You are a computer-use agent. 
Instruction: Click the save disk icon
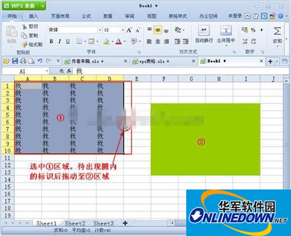(x=15, y=61)
